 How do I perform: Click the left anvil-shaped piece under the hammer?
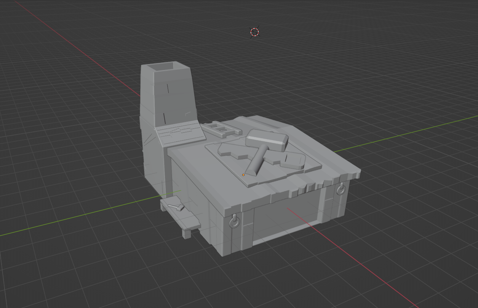(x=233, y=151)
